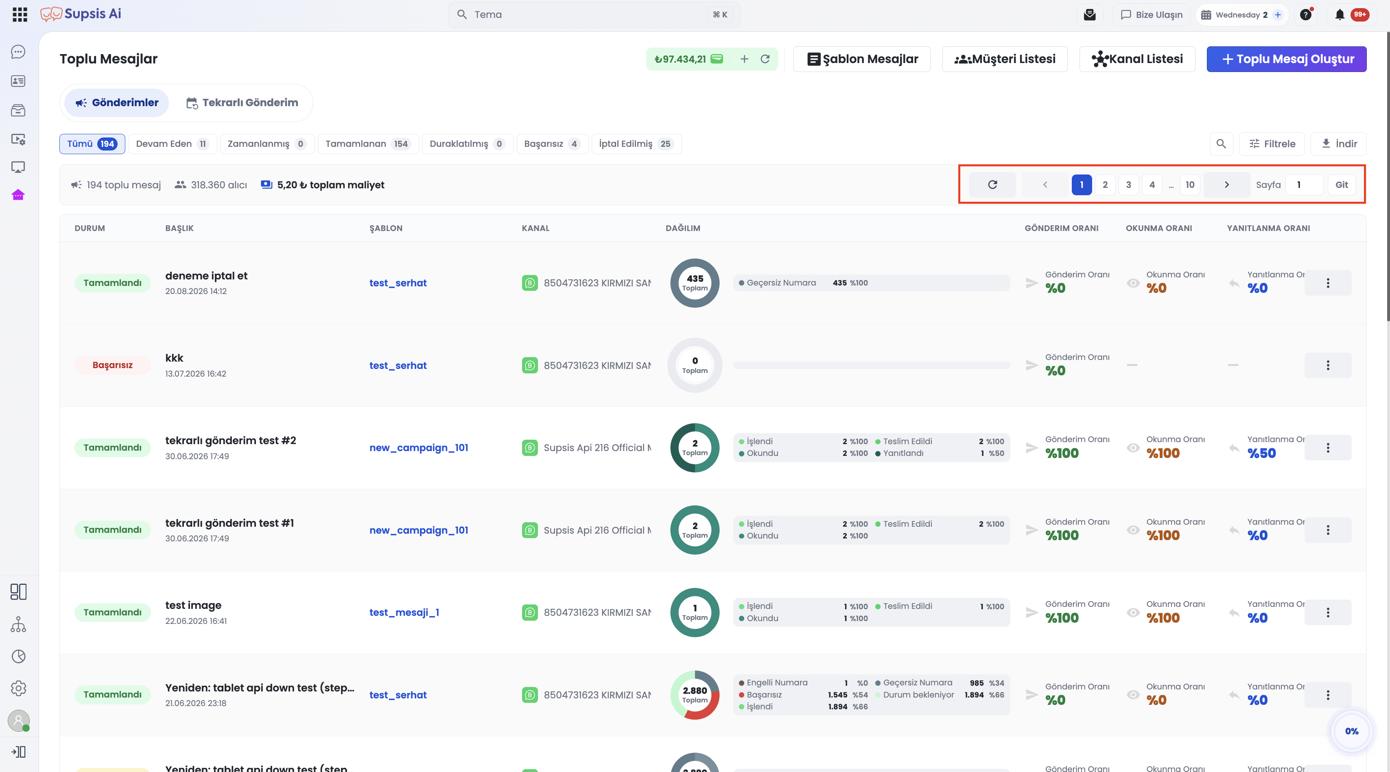Click the Git page button

pyautogui.click(x=1342, y=185)
